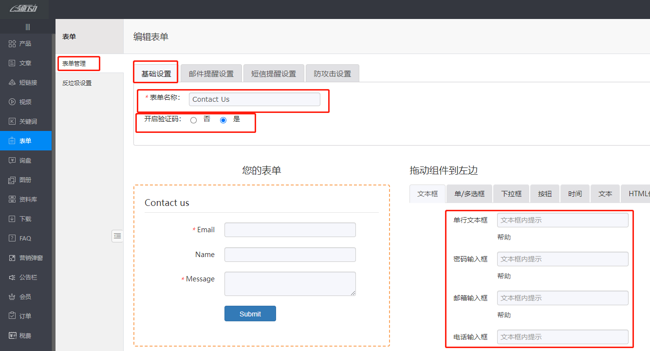Open 反垃圾设置 in the submenu

click(77, 83)
